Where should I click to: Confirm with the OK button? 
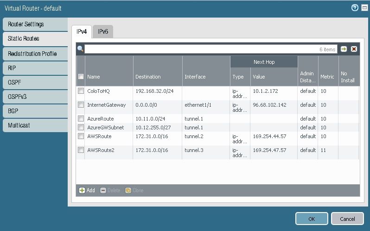312,219
